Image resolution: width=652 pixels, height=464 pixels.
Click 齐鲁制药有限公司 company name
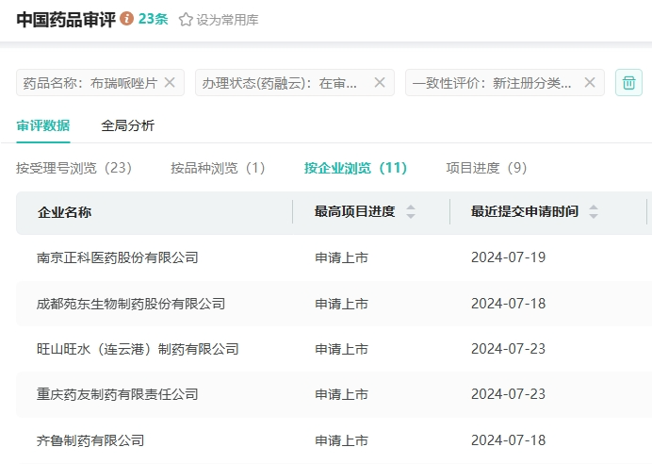pos(90,439)
